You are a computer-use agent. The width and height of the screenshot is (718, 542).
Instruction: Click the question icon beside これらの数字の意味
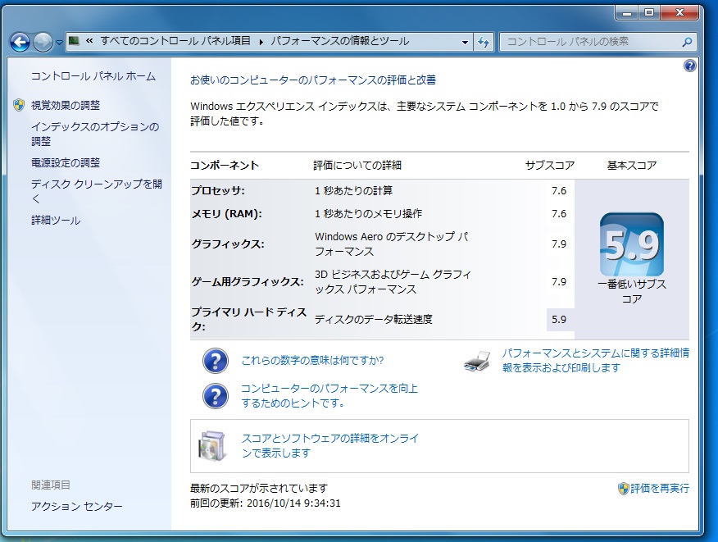(x=215, y=361)
